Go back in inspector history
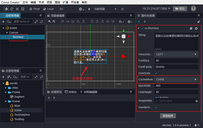This screenshot has height=128, width=203. (139, 21)
